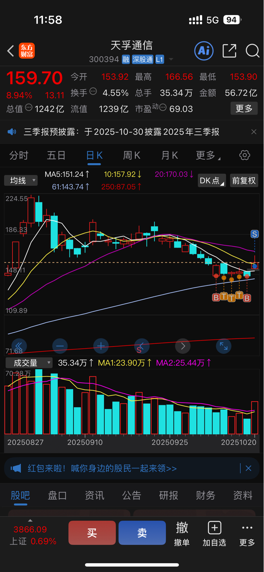This screenshot has height=572, width=264.
Task: Switch to 研报 tab
Action: (x=169, y=495)
